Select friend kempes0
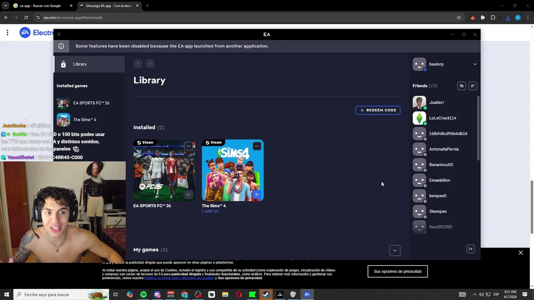 pos(444,196)
